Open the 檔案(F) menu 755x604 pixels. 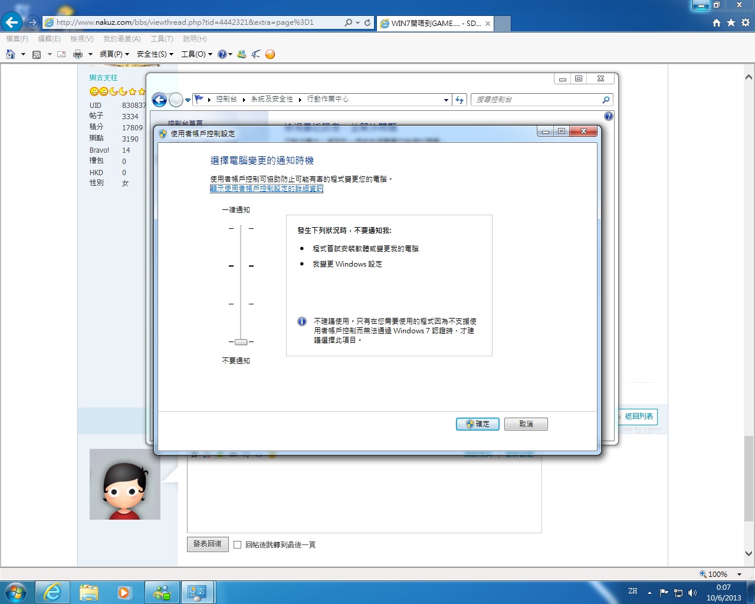17,39
